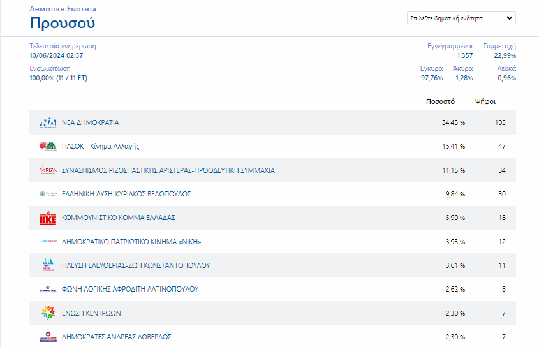Click the 15,41 % percentage value

coord(454,146)
